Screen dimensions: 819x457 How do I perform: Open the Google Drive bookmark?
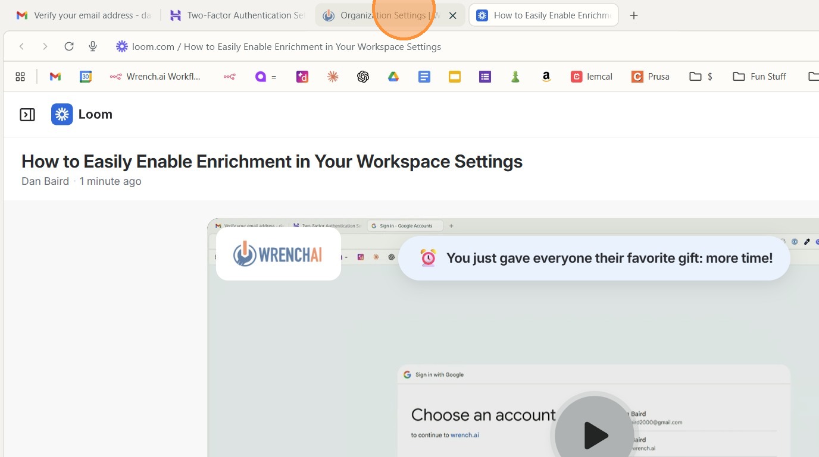coord(393,77)
